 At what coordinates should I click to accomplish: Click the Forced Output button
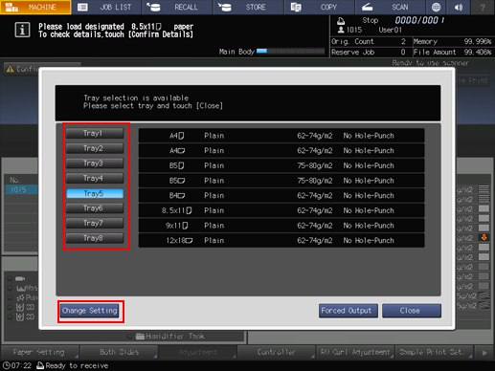tap(348, 311)
